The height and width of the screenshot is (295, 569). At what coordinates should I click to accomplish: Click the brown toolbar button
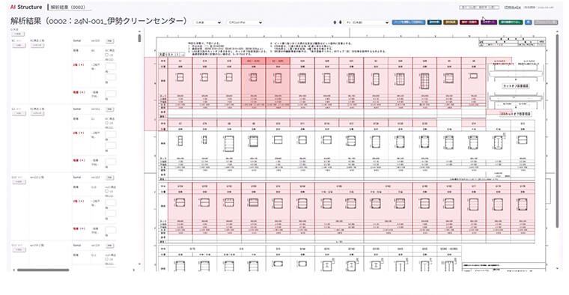451,22
